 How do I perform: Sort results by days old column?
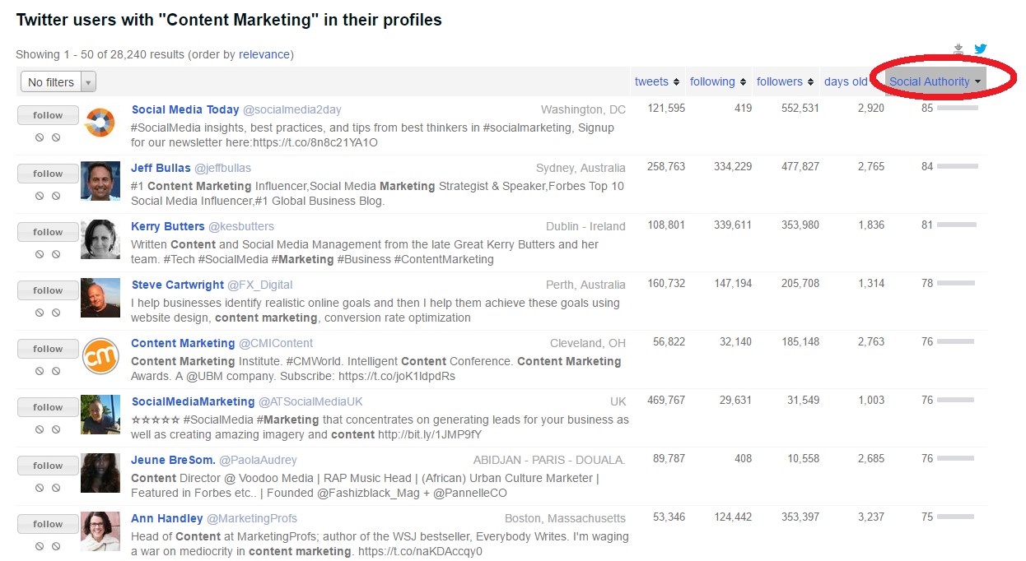point(851,81)
